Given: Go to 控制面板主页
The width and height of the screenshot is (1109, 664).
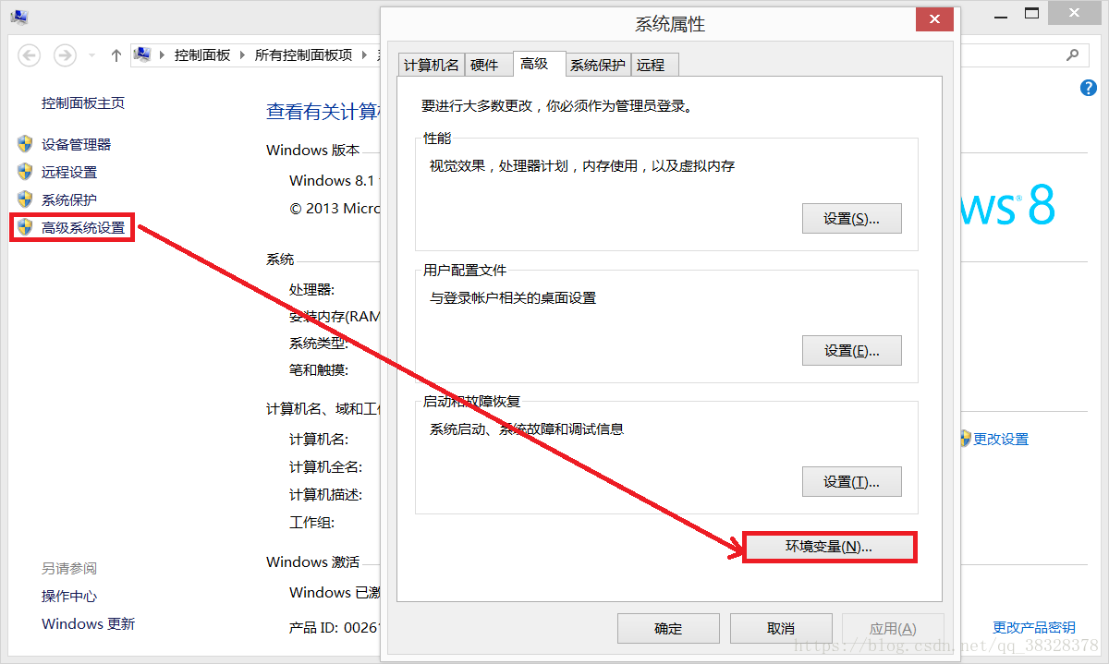Looking at the screenshot, I should click(x=83, y=103).
